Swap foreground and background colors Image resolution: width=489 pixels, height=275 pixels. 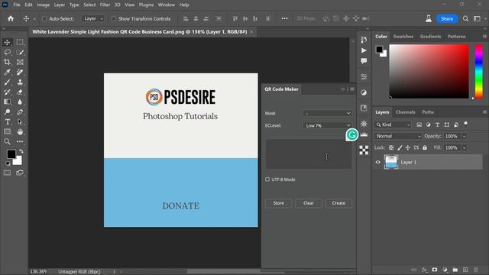point(21,151)
